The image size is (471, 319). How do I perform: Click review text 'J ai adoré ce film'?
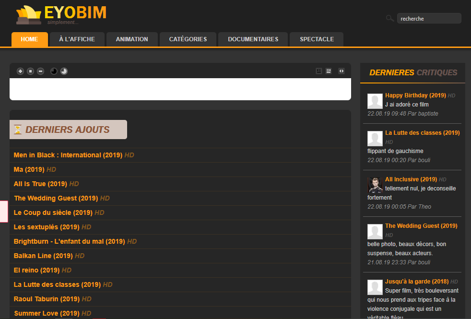407,105
